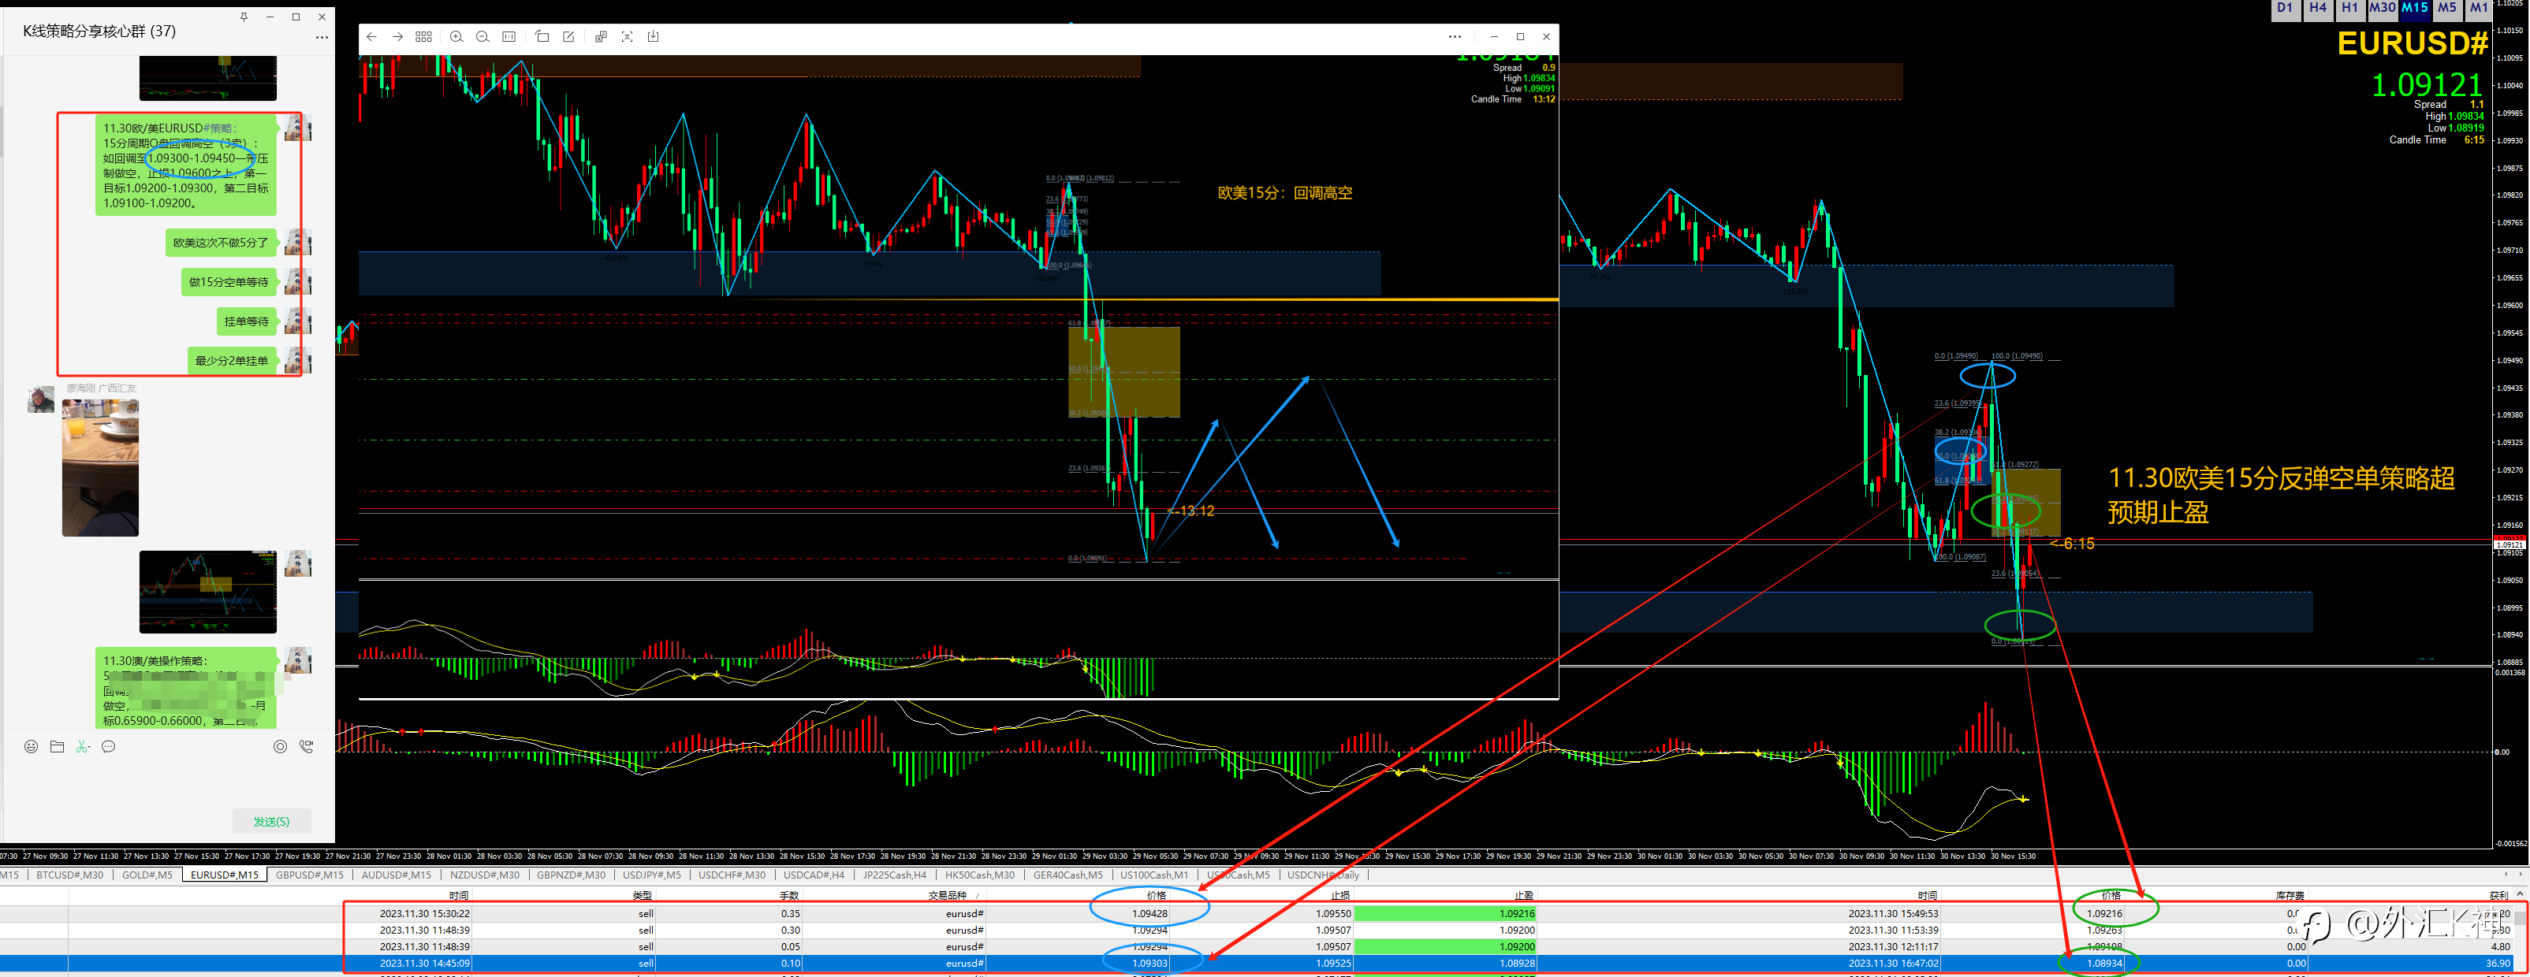Viewport: 2530px width, 977px height.
Task: Click the K线策略分享核心群 (37) chat title
Action: coord(99,32)
